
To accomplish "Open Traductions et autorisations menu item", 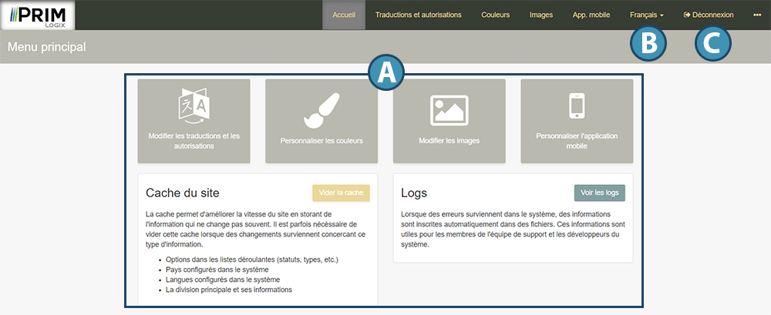I will (x=418, y=15).
